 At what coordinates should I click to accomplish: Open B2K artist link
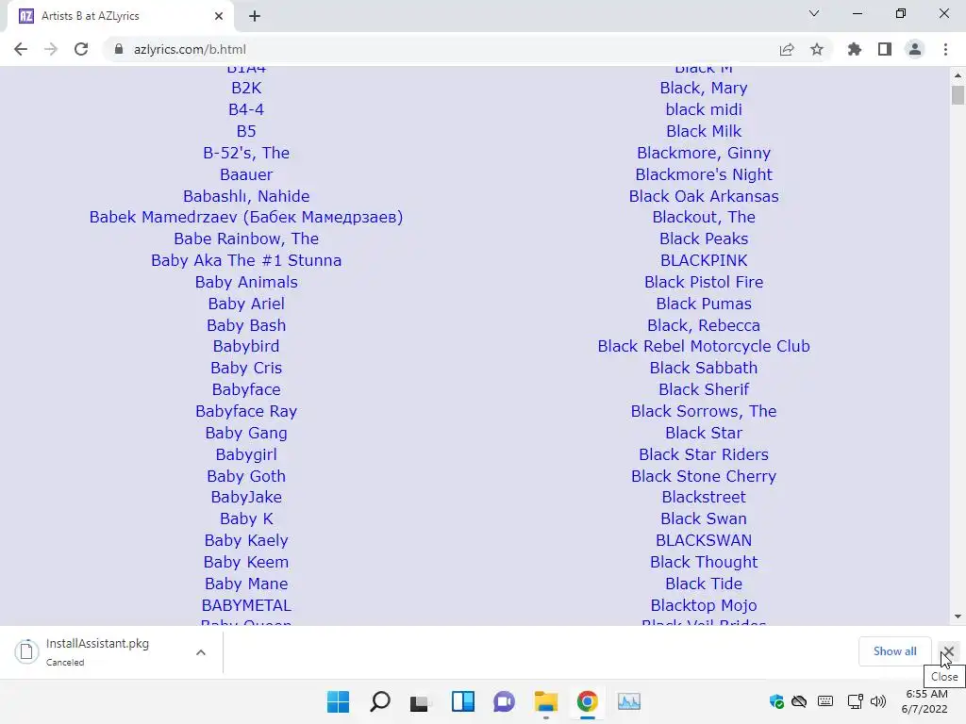tap(246, 88)
